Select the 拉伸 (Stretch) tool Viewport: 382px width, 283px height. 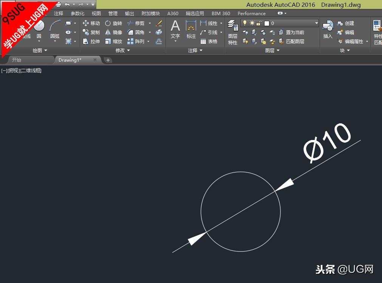pyautogui.click(x=91, y=41)
